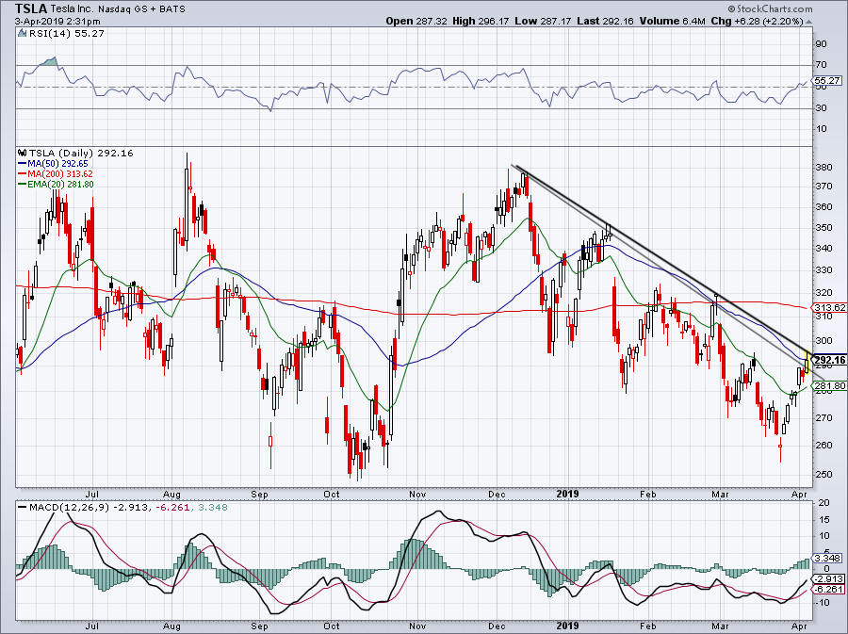Click the RSI indicator icon beside RSI(14)
This screenshot has width=848, height=634.
click(x=22, y=34)
